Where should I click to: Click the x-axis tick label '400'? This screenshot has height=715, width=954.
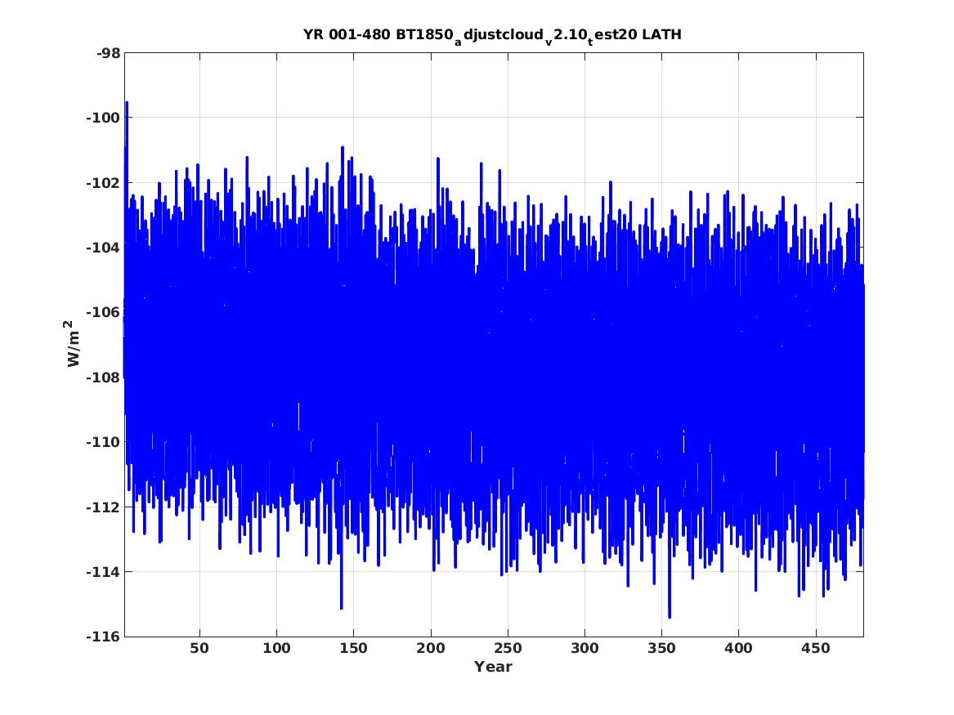pos(739,649)
